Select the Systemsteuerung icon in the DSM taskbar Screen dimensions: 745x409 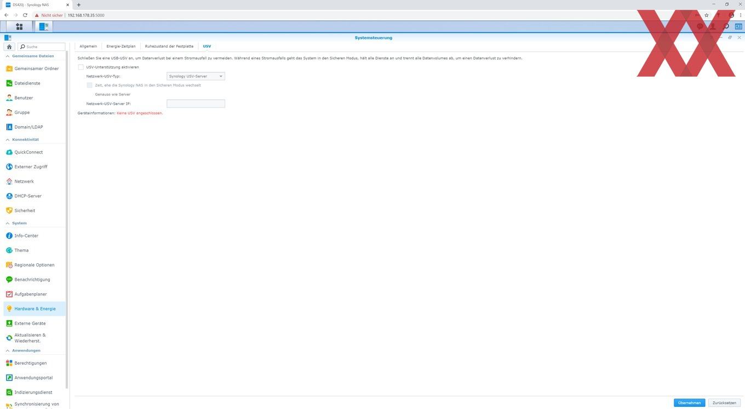44,26
